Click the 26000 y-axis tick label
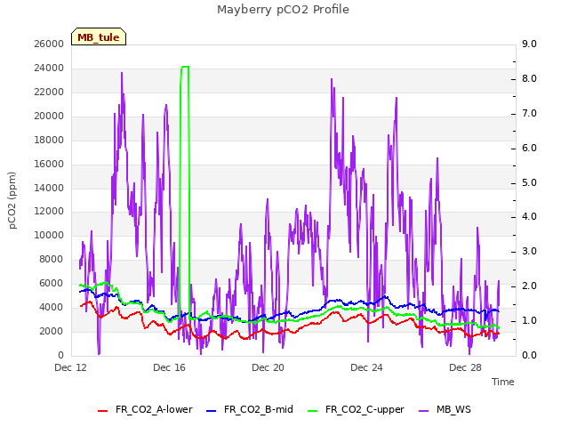 pos(49,44)
